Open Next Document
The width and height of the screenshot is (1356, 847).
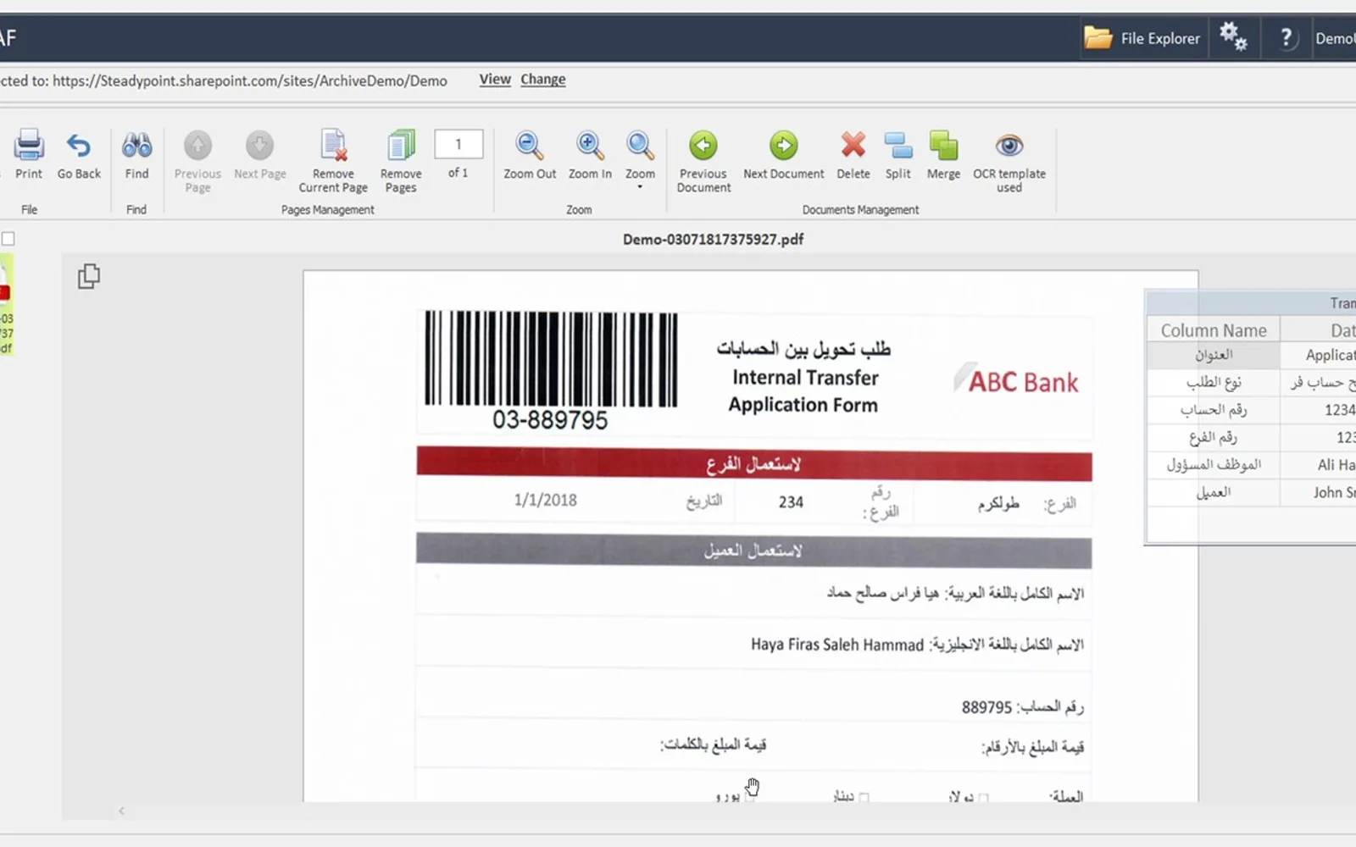pyautogui.click(x=783, y=154)
